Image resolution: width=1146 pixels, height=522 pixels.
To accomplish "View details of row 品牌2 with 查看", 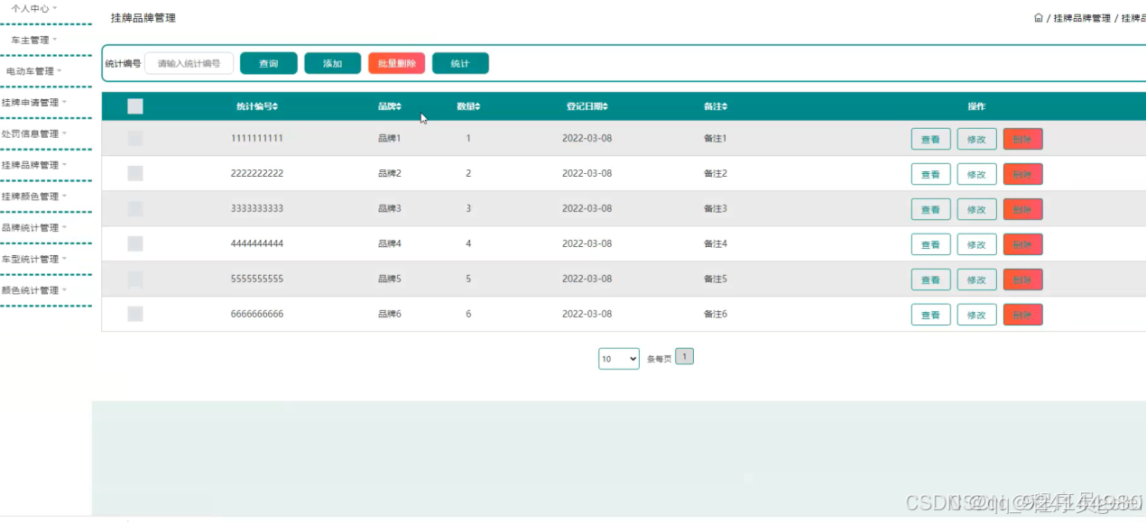I will pos(930,174).
